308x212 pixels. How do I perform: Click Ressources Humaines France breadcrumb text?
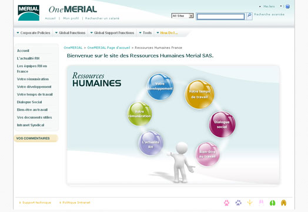[159, 48]
